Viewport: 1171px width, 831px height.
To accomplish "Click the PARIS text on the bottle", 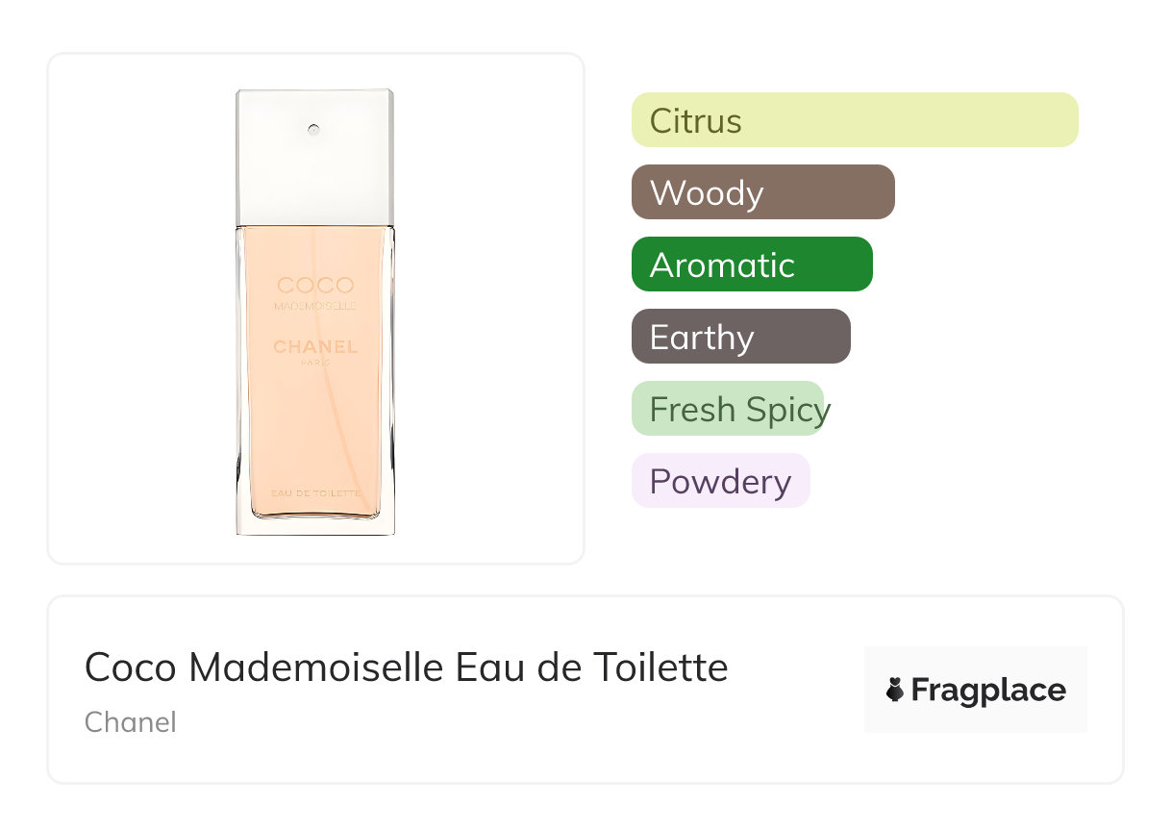I will coord(315,363).
